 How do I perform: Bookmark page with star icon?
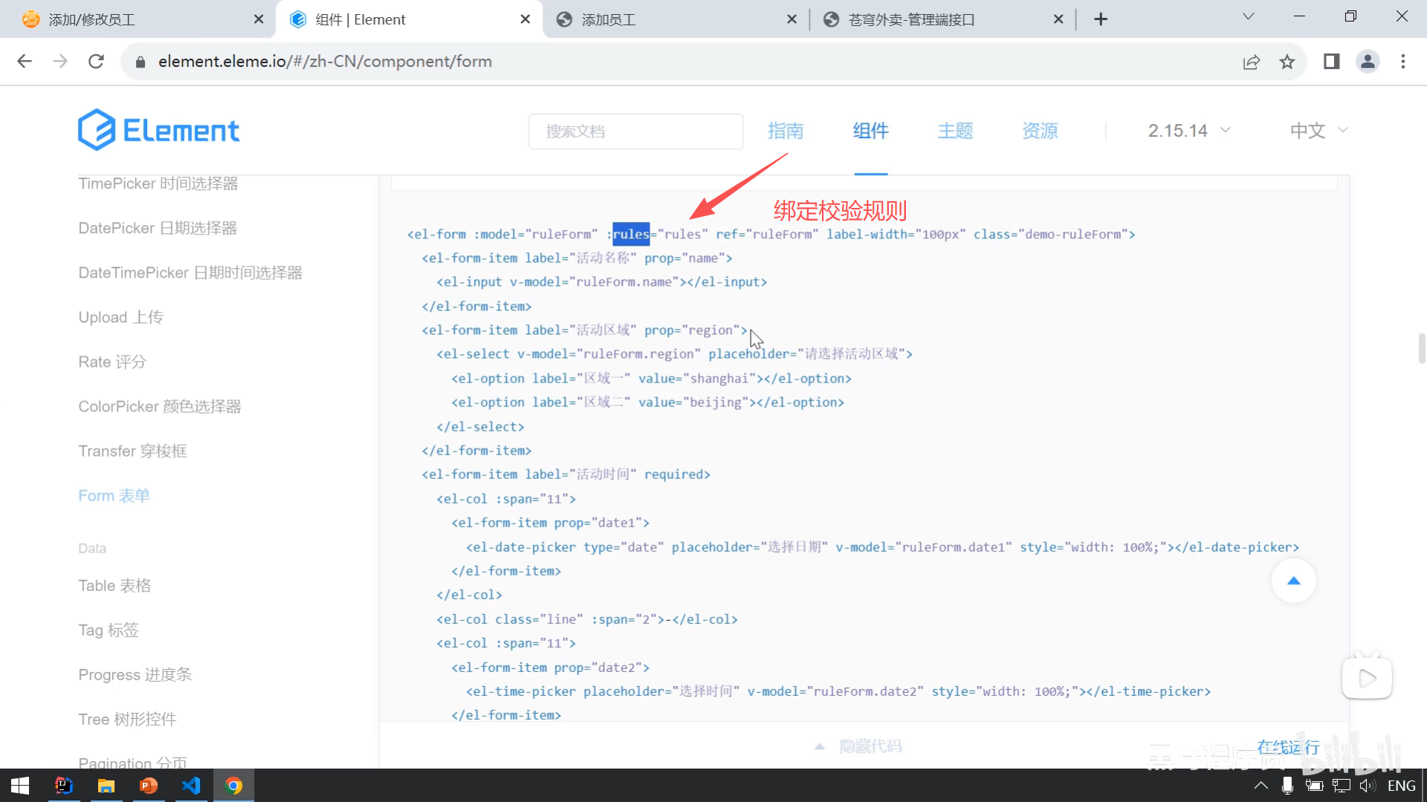1287,62
